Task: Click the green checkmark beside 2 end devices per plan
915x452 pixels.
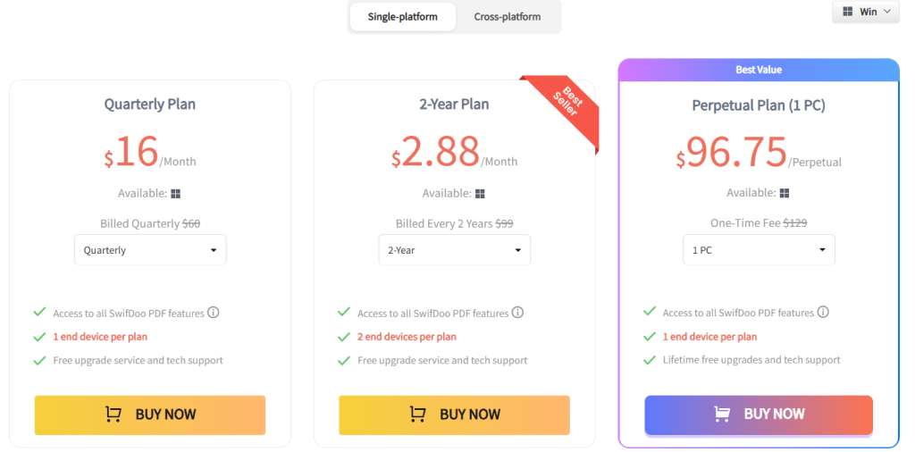Action: coord(344,337)
